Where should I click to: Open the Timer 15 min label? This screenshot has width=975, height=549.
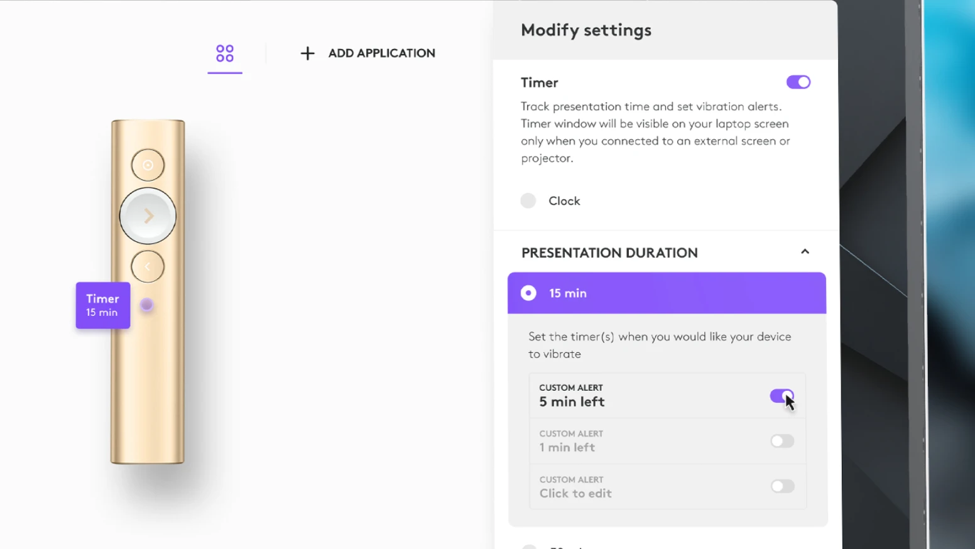[x=103, y=305]
